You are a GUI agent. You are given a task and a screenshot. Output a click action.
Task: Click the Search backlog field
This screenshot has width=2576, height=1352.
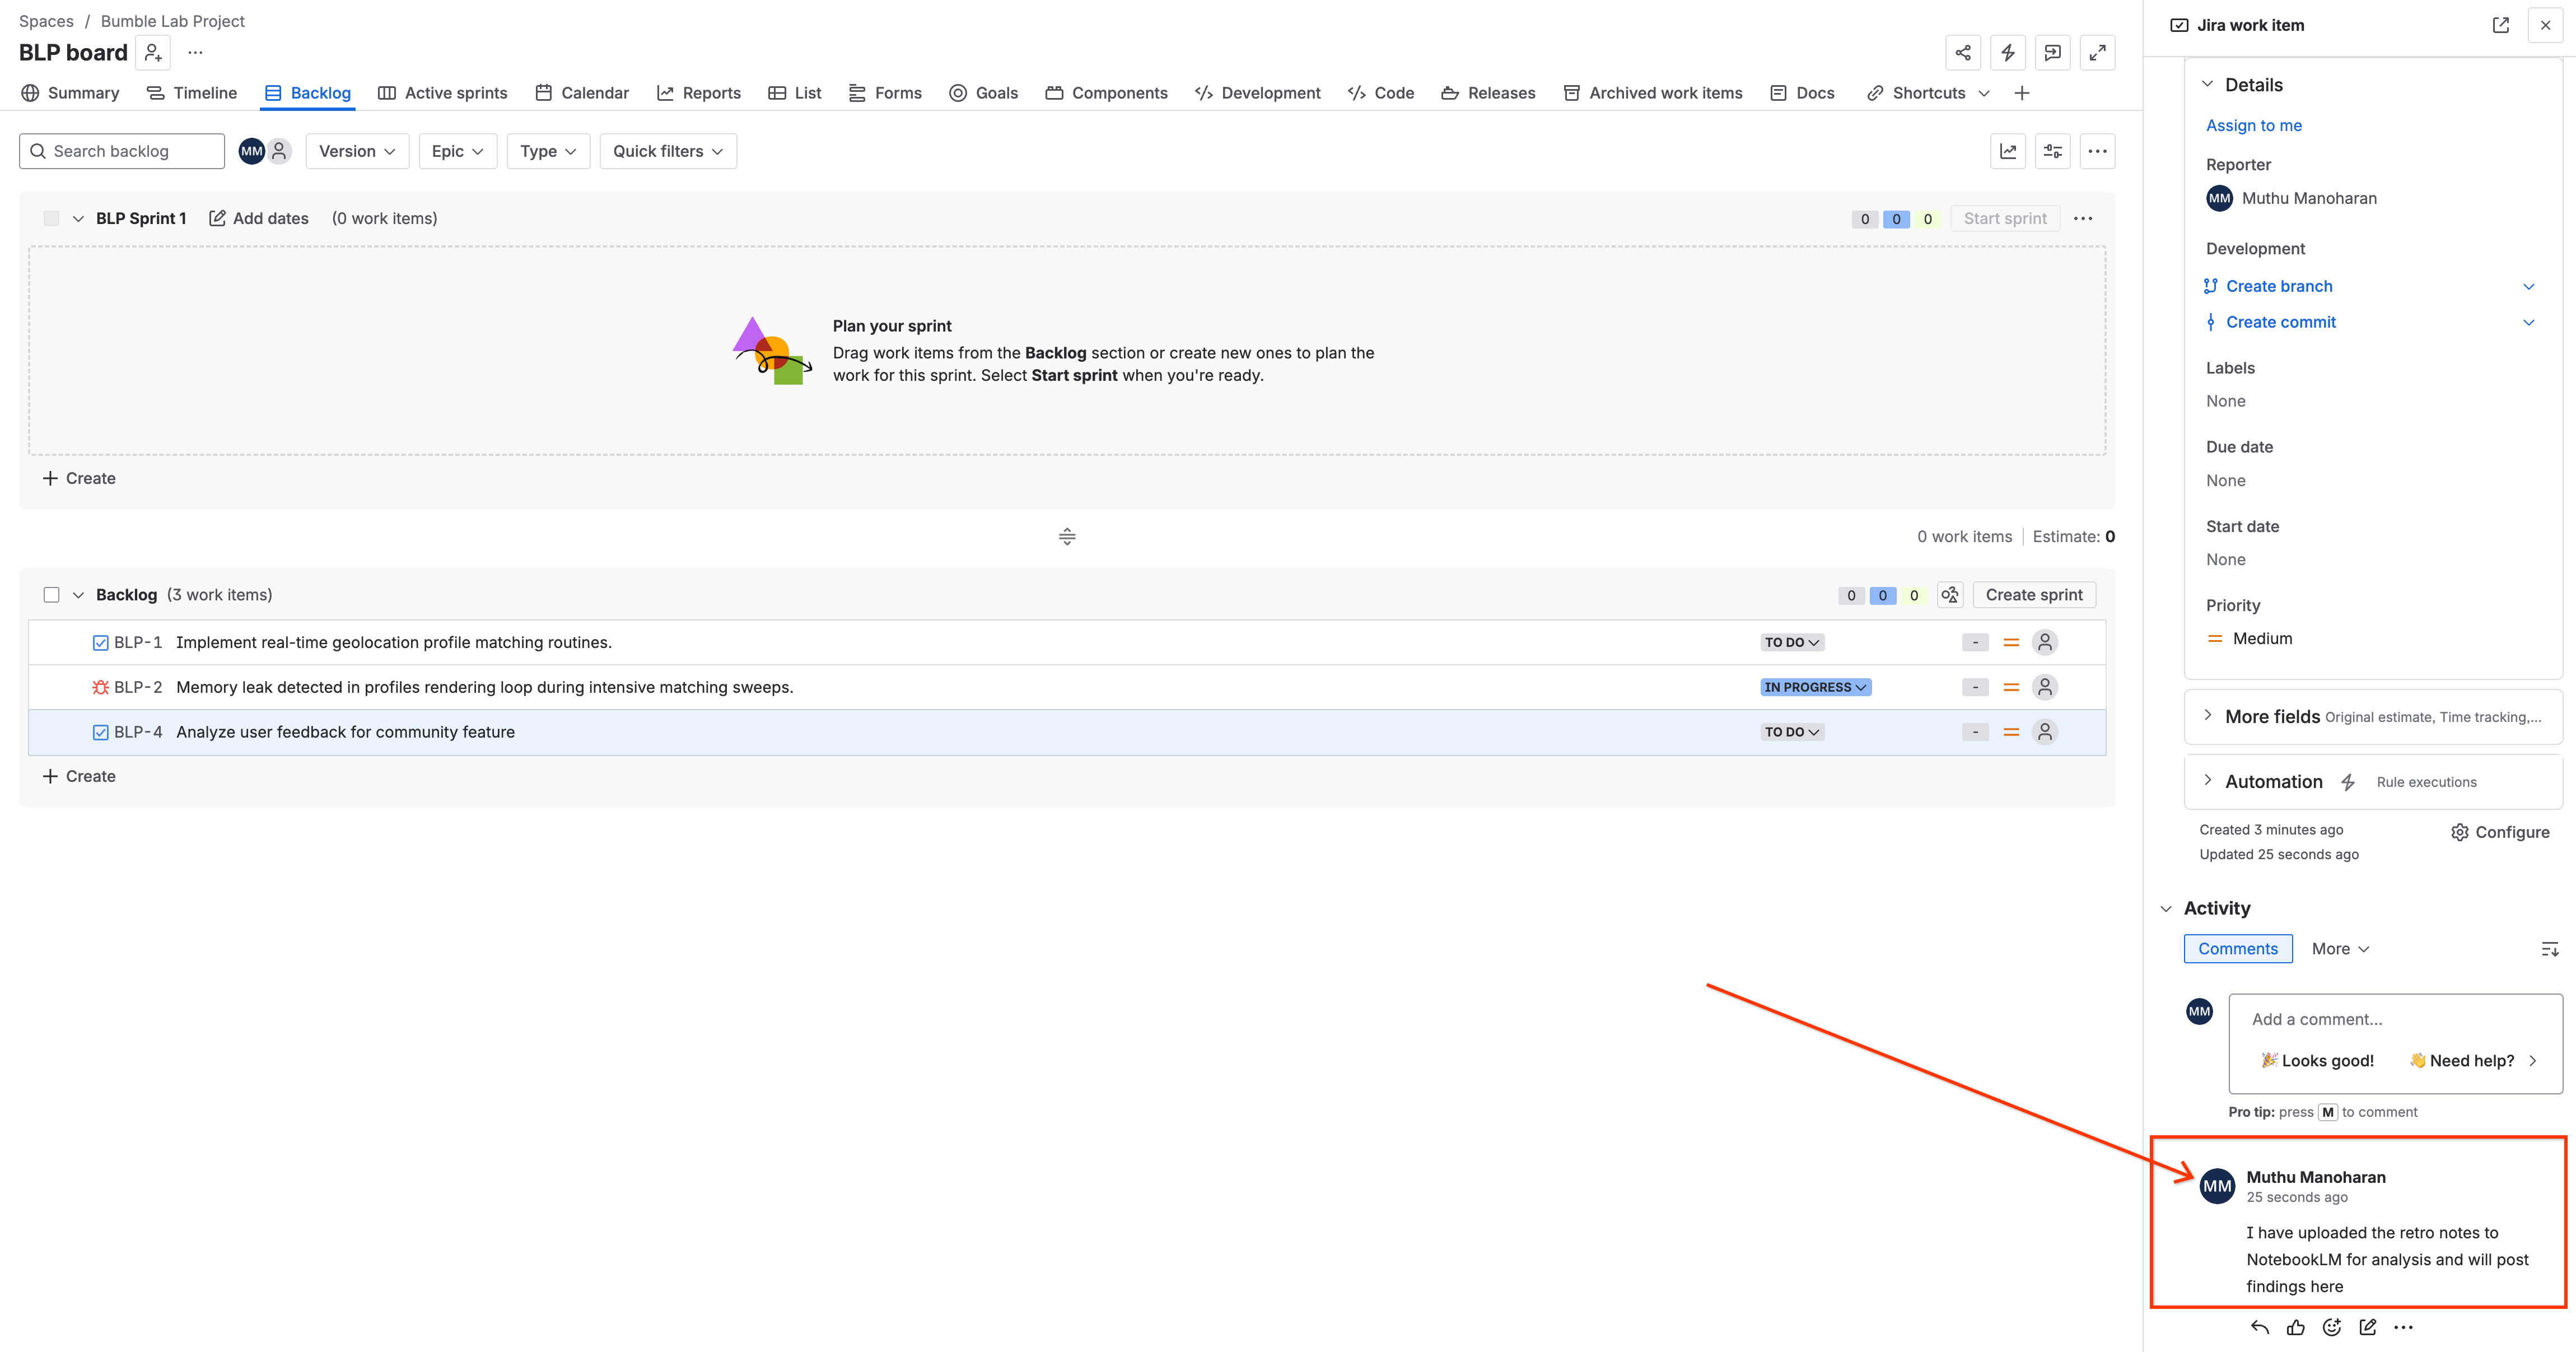pyautogui.click(x=122, y=151)
